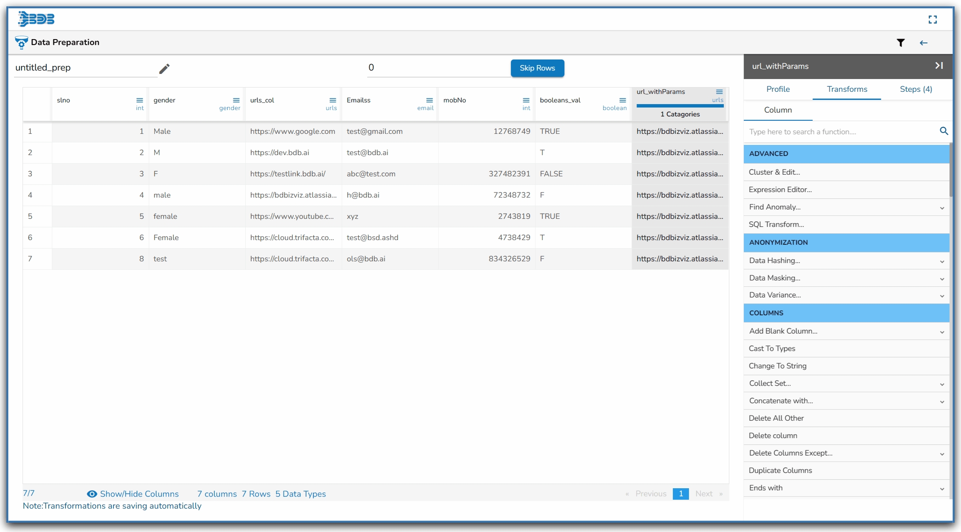Click the pencil icon to rename the prep

coord(164,68)
